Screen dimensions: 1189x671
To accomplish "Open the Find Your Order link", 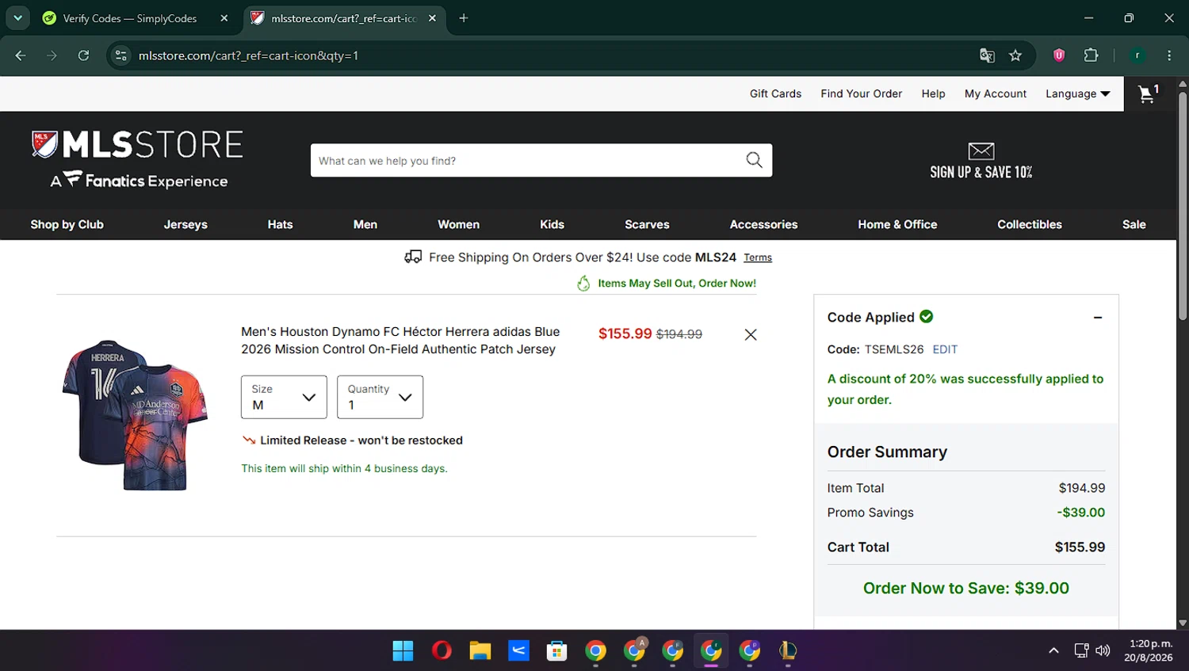I will point(862,93).
